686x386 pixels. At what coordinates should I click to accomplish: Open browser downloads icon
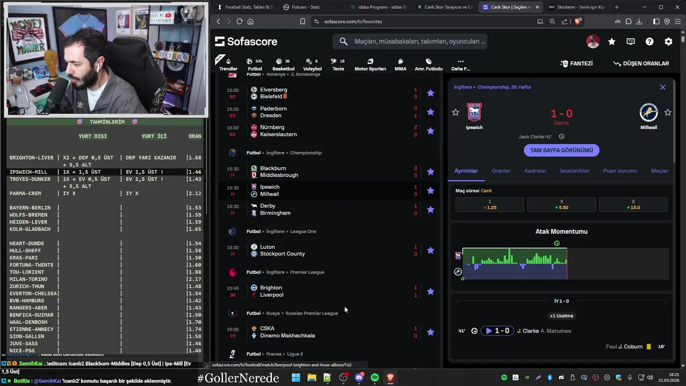[639, 21]
